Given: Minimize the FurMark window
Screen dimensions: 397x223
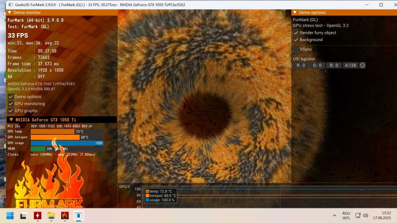Looking at the screenshot, I should click(367, 4).
